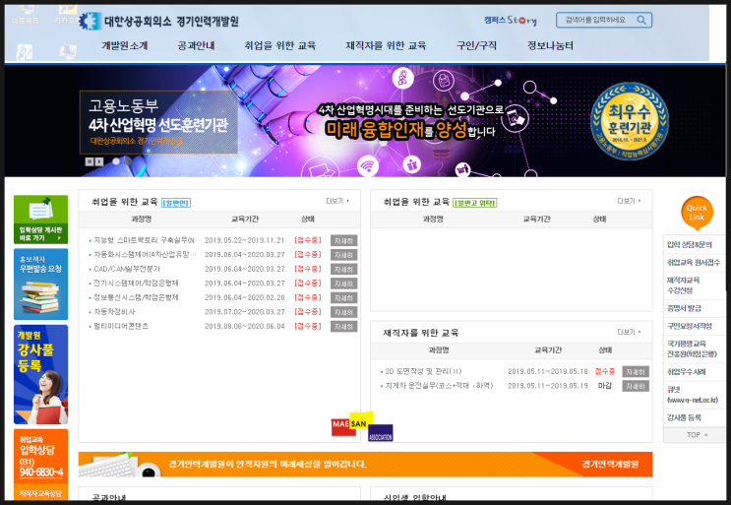Click 자세히 for the 스마트팩토리 course
The width and height of the screenshot is (731, 505).
(344, 240)
